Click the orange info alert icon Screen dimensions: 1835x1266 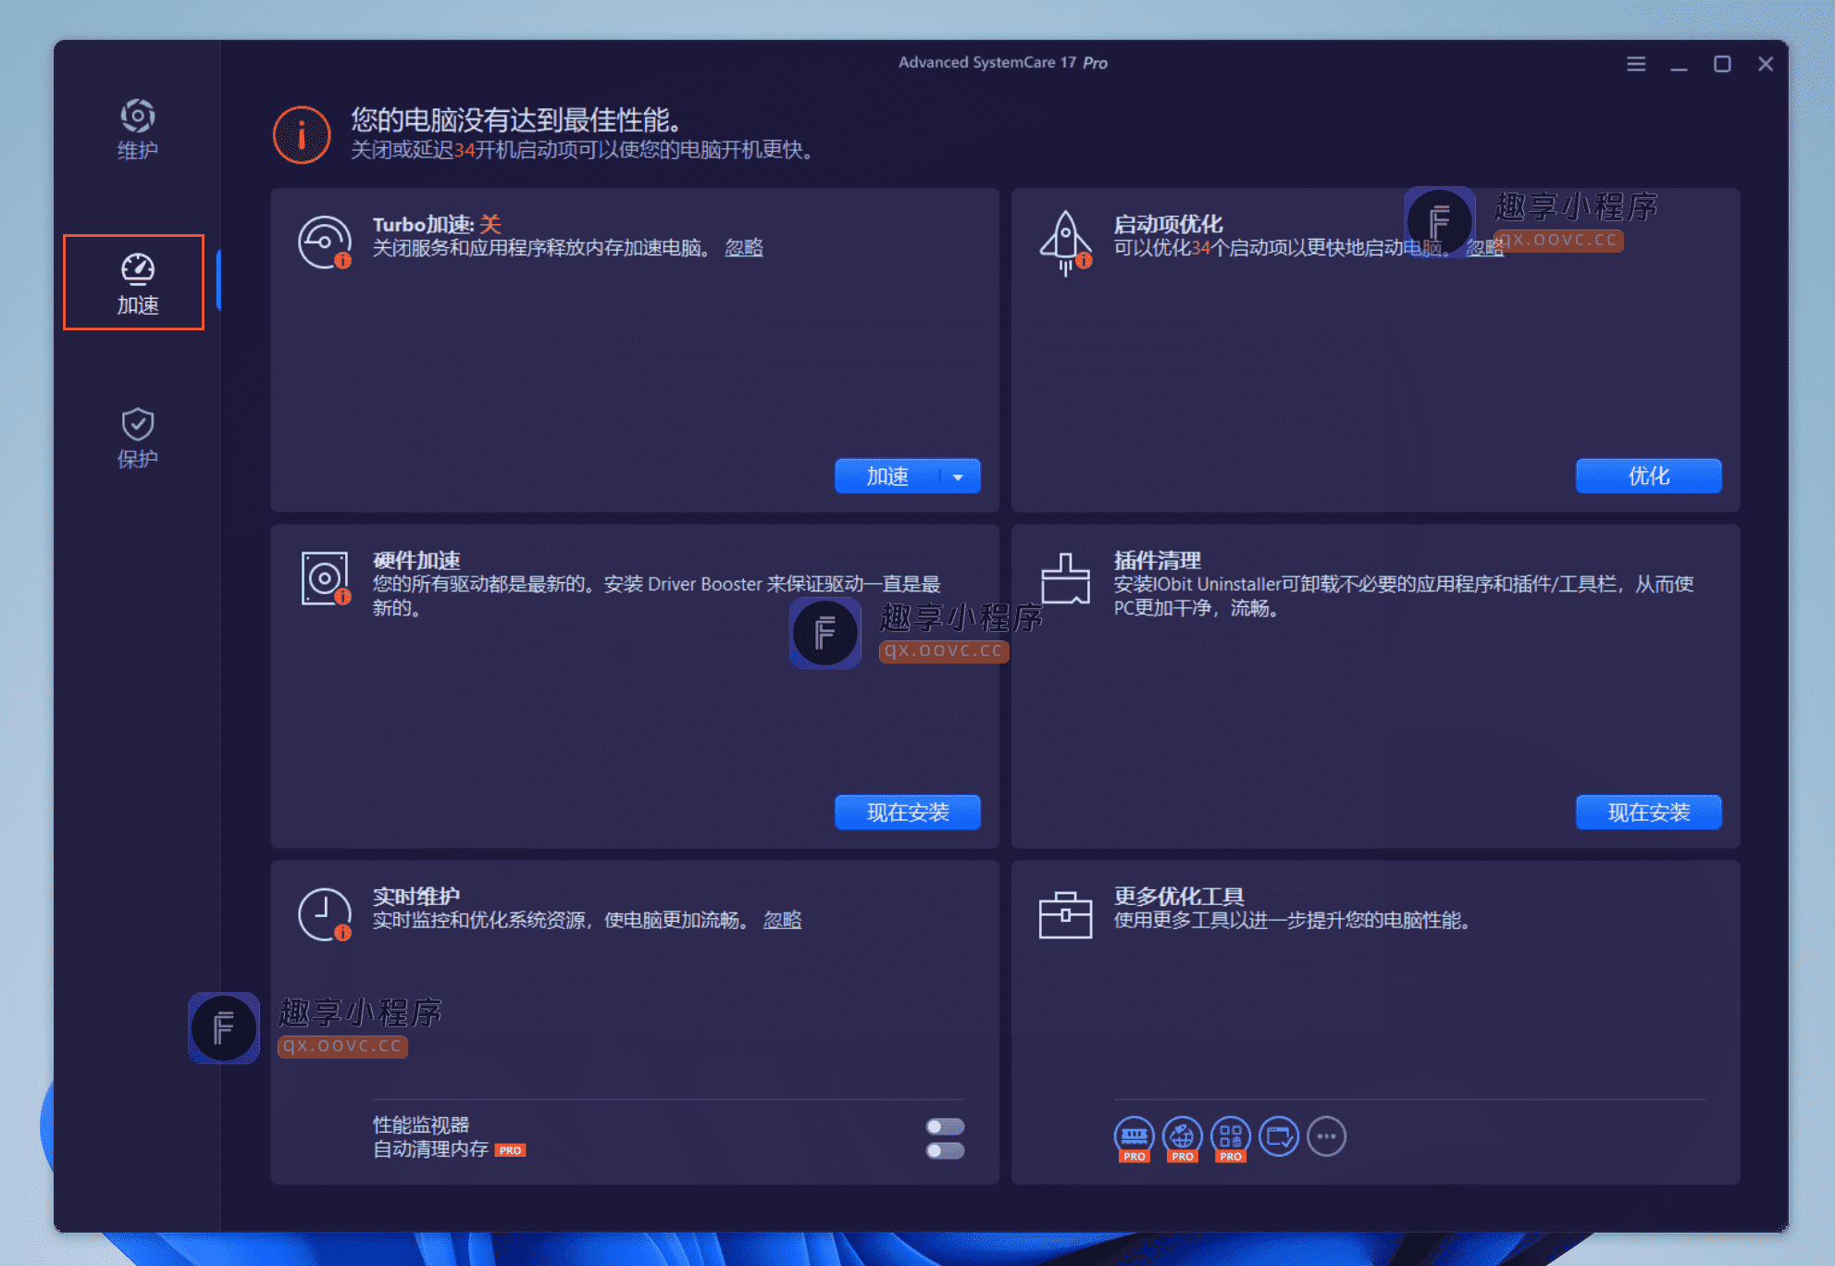click(302, 135)
